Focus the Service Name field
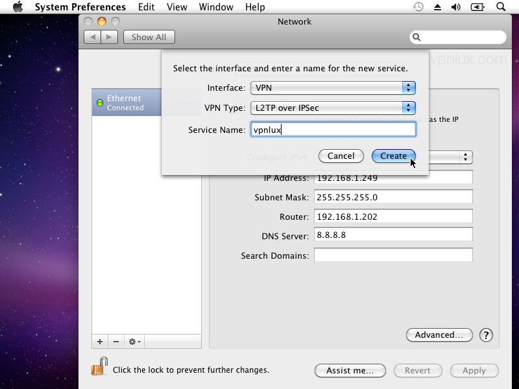The image size is (519, 389). (333, 130)
